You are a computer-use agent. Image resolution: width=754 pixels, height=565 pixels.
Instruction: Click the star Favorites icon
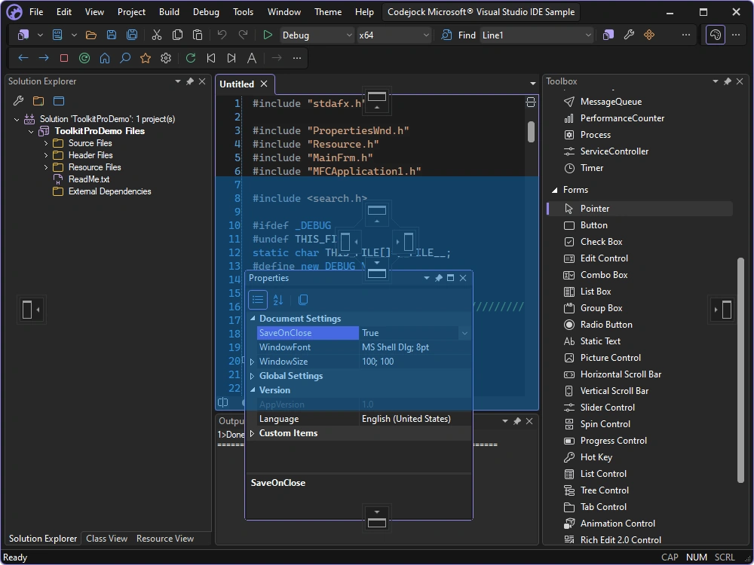[146, 58]
